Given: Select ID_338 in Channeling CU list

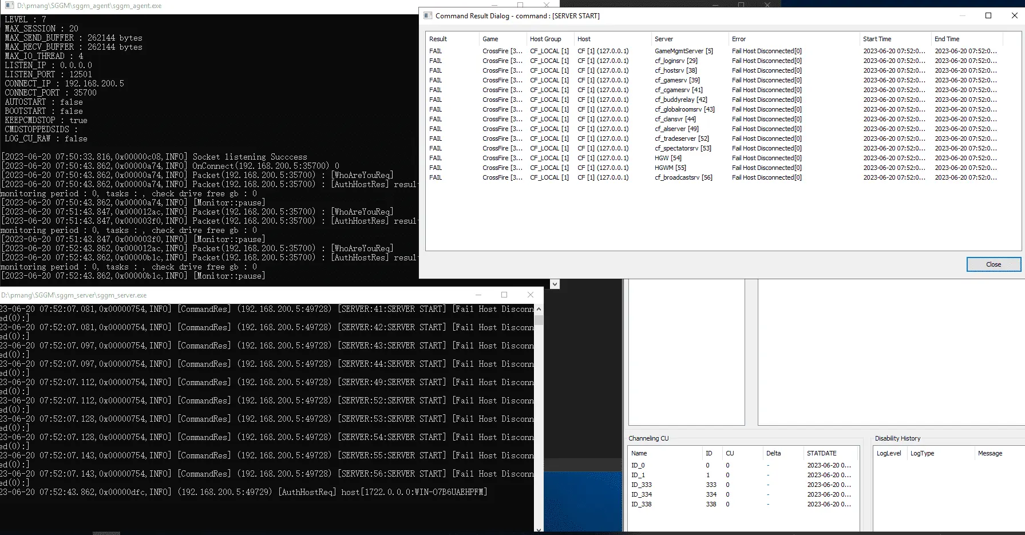Looking at the screenshot, I should pyautogui.click(x=743, y=504).
